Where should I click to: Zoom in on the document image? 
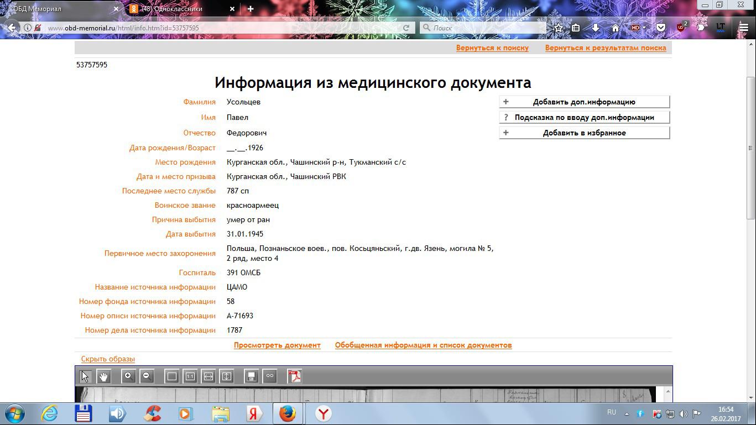point(128,376)
